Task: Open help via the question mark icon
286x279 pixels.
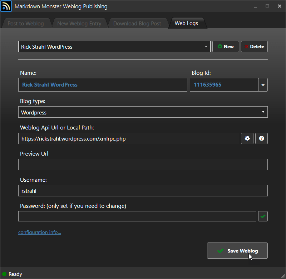Action: 261,138
